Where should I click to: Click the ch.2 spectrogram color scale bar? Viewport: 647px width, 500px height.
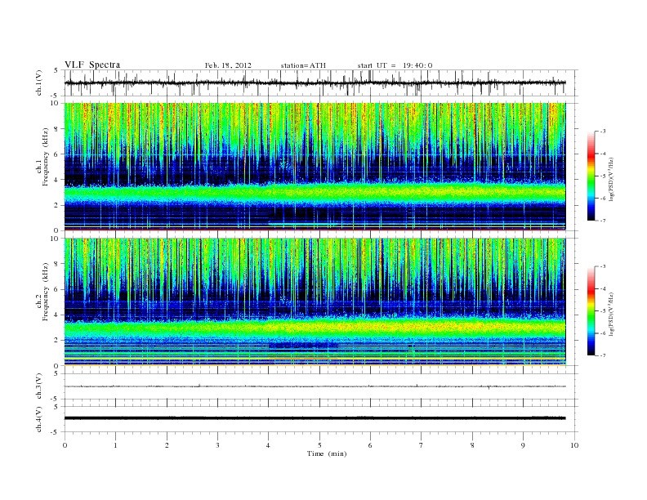[591, 311]
